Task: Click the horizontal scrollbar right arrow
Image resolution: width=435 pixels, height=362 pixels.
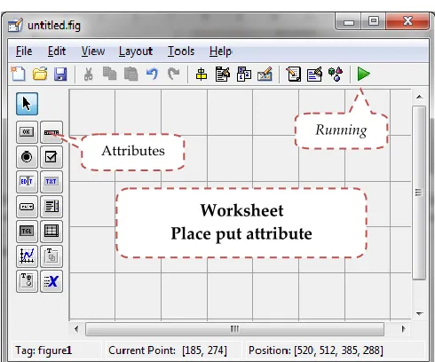Action: [x=403, y=329]
